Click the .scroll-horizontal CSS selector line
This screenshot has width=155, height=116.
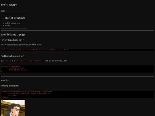click(10, 66)
